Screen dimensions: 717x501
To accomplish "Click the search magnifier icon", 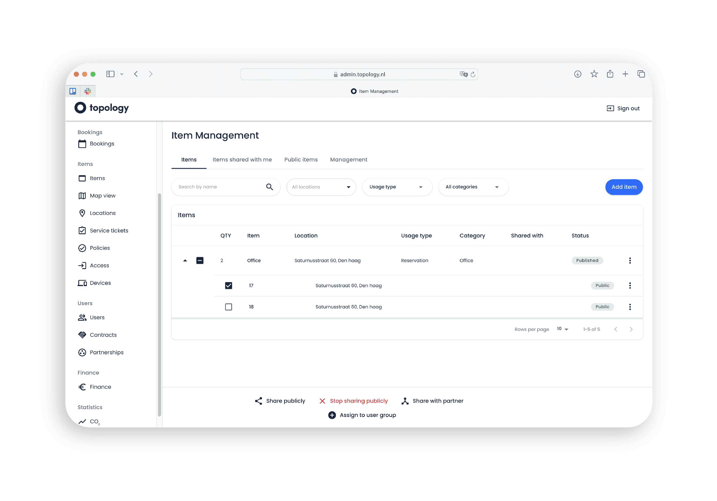I will (270, 187).
